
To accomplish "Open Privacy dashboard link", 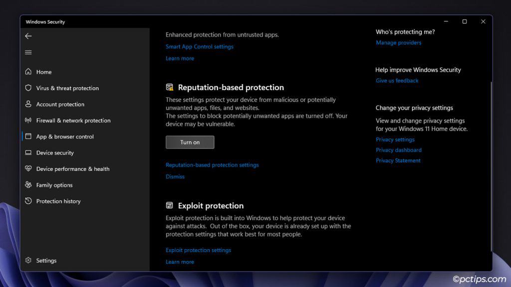I will tap(399, 150).
